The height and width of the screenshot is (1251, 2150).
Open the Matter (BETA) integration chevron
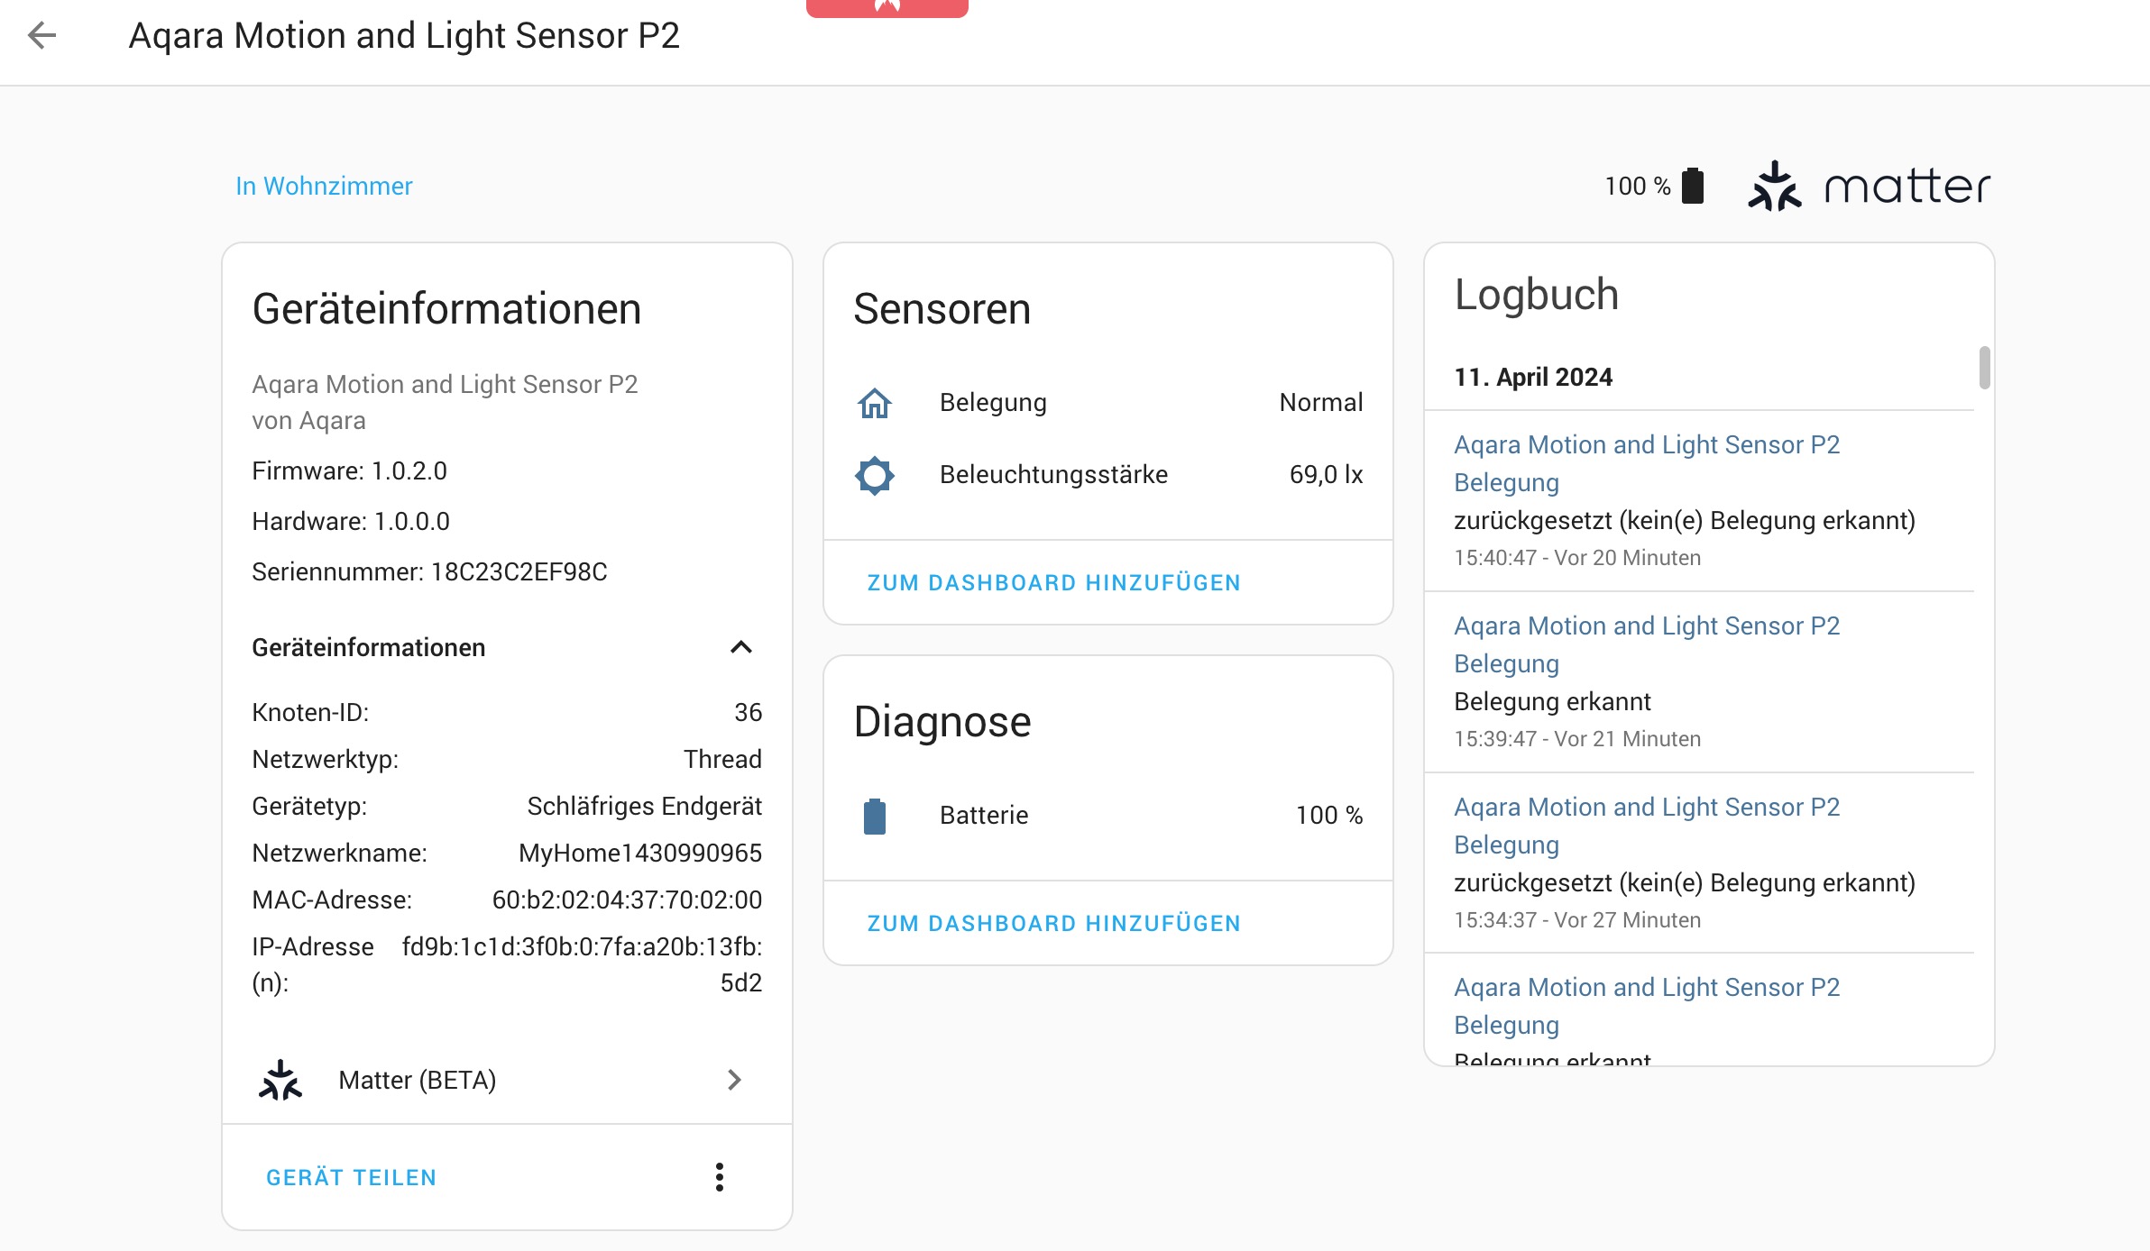(734, 1080)
